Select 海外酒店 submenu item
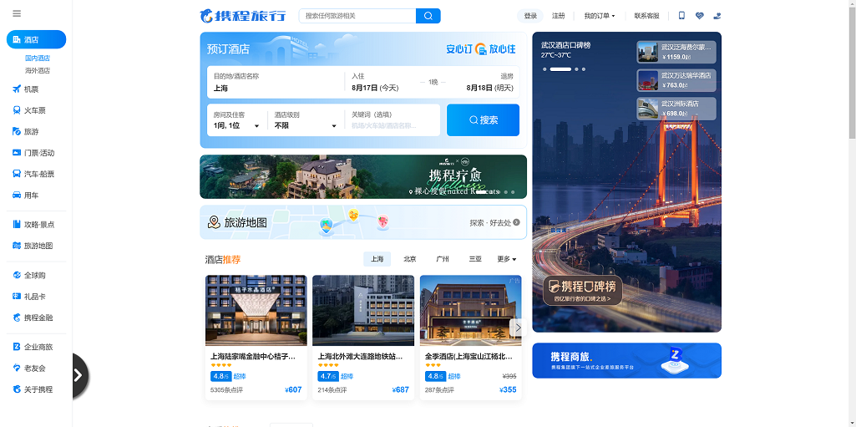Screen dimensions: 856x427 (x=37, y=70)
